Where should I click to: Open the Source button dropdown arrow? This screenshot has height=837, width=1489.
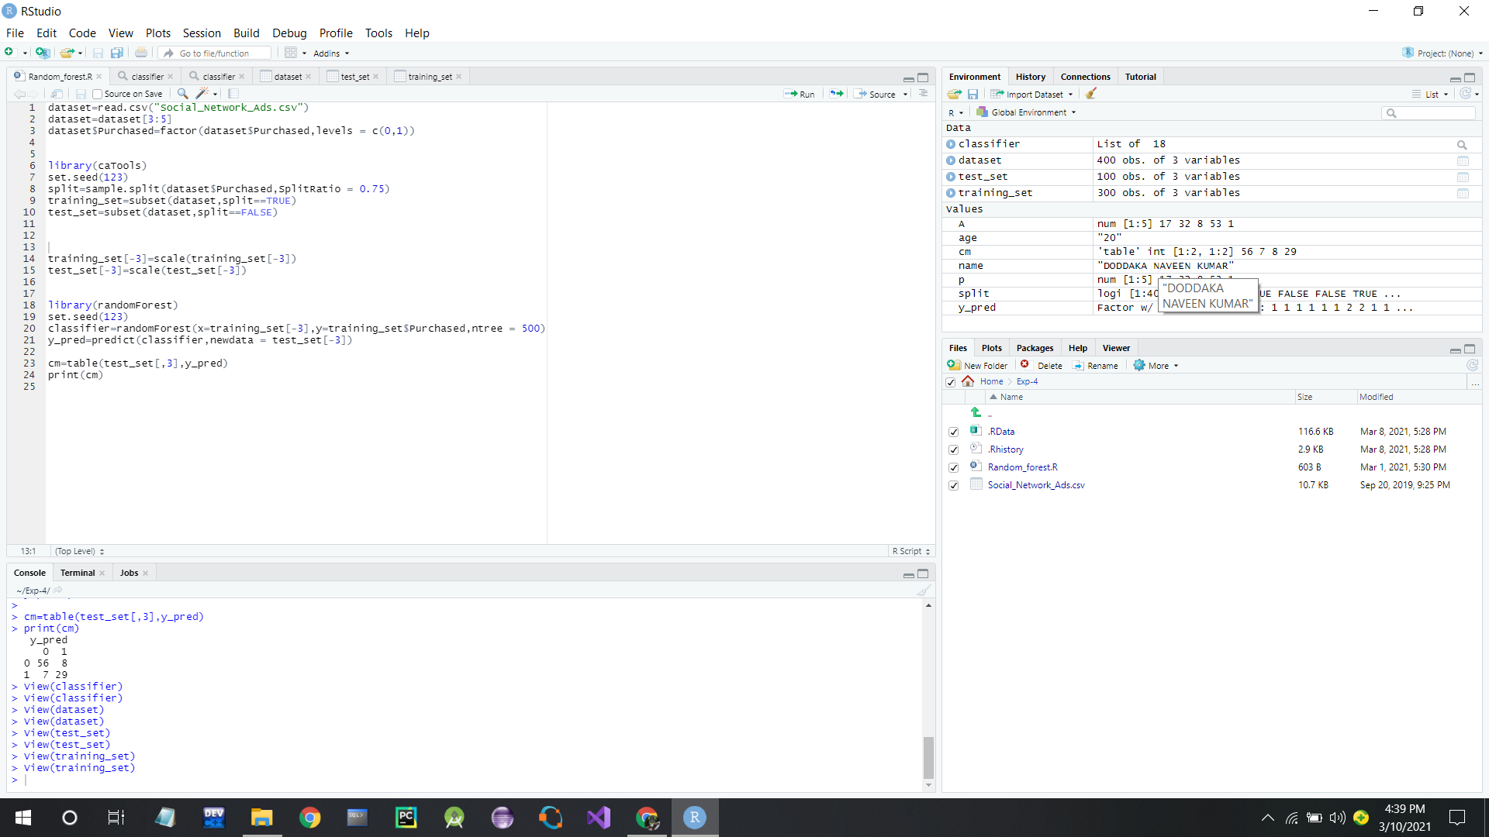tap(904, 94)
